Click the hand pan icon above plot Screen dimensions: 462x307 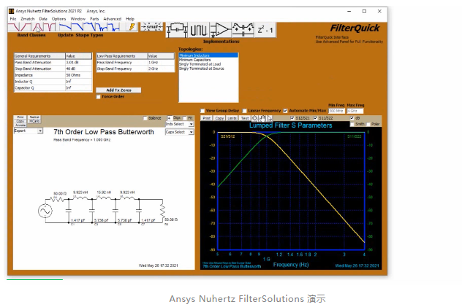click(x=262, y=118)
